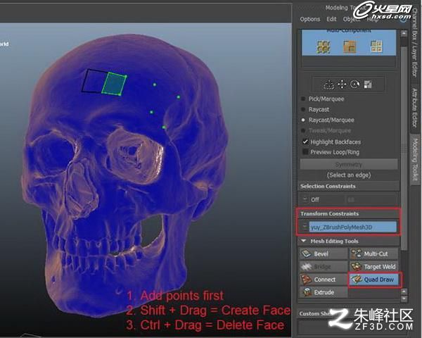Click the green highlighted quad on the skull

click(x=115, y=84)
